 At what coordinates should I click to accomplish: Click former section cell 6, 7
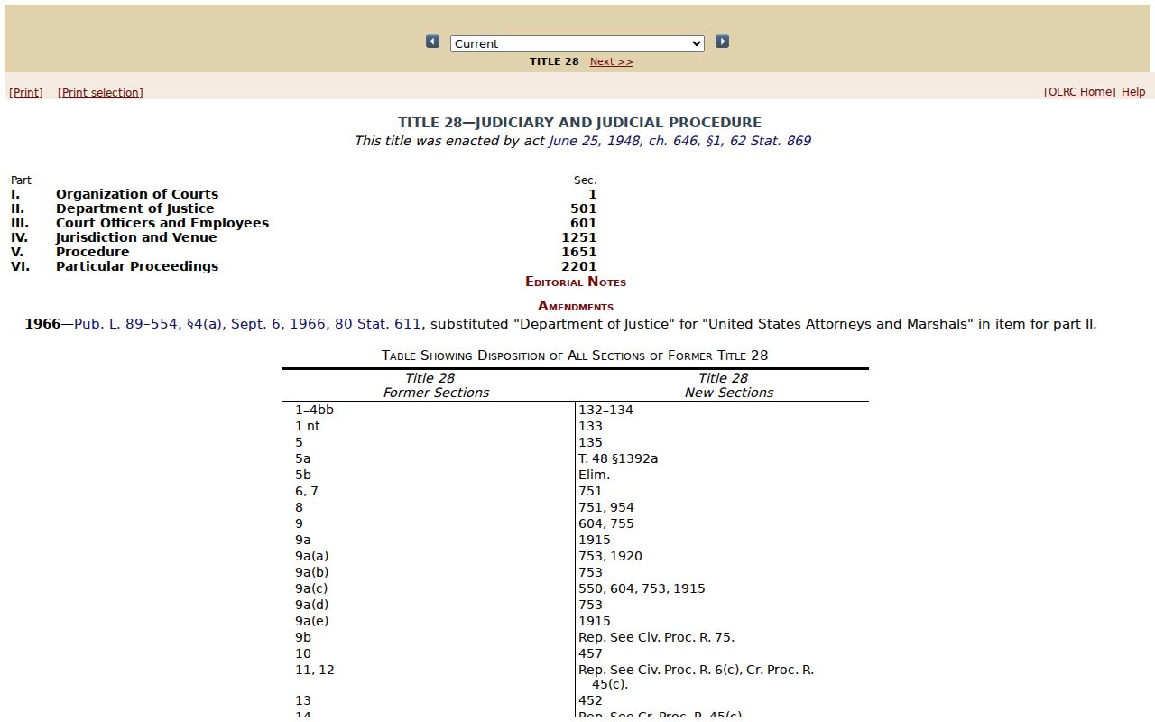pyautogui.click(x=306, y=491)
